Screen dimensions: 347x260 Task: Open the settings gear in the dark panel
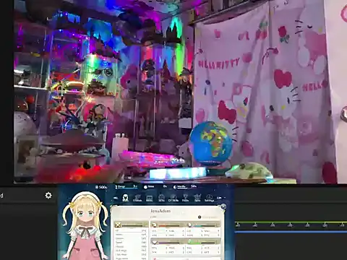(x=48, y=195)
